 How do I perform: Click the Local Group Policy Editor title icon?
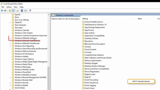1,4
